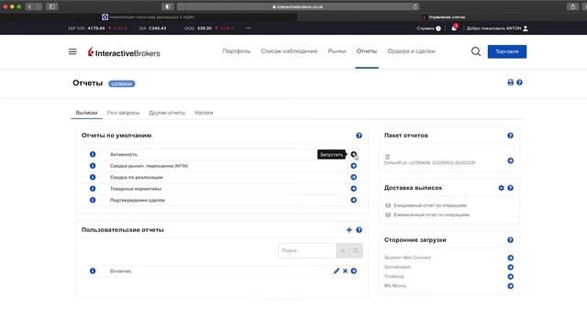This screenshot has width=587, height=330.
Task: Expand ticker bar more options dots
Action: coord(249,28)
